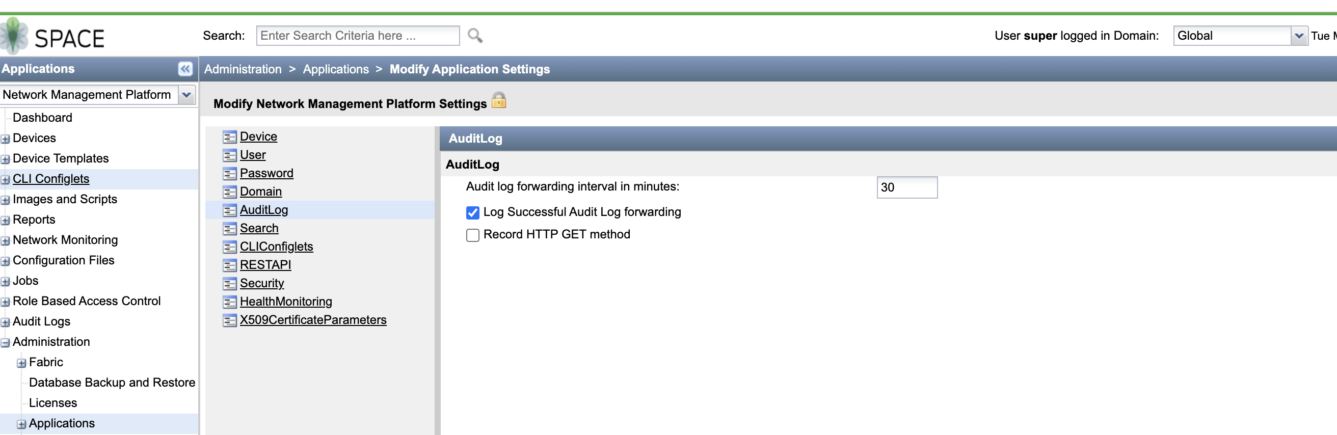The width and height of the screenshot is (1337, 435).
Task: Click the X509CertificateParameters page icon
Action: [229, 320]
